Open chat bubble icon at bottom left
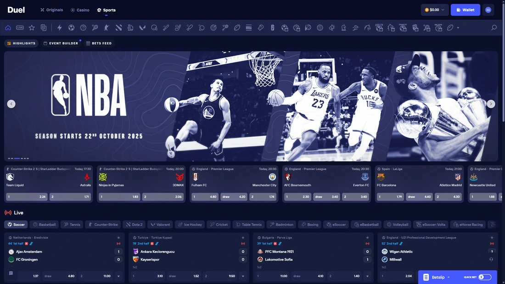505x284 pixels. tap(11, 273)
